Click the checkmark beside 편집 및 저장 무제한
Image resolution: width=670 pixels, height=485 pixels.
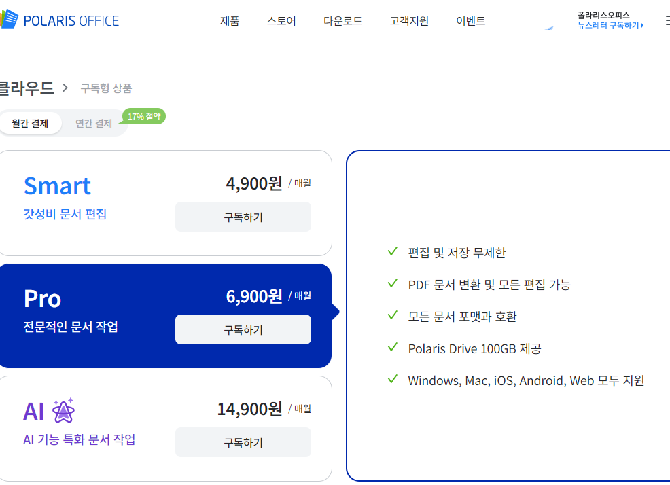click(x=392, y=251)
